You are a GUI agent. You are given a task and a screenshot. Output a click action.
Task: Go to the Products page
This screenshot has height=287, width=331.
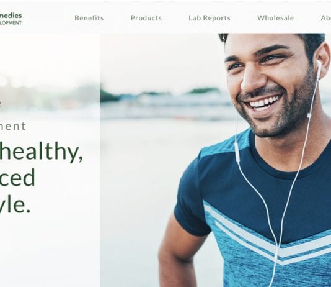[x=146, y=18]
